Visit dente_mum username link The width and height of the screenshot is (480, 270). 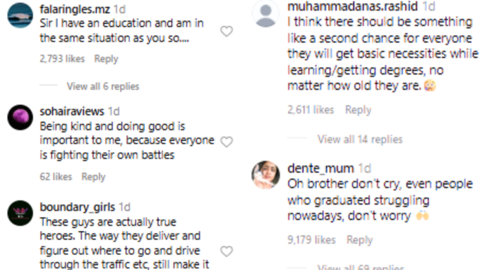pyautogui.click(x=320, y=168)
